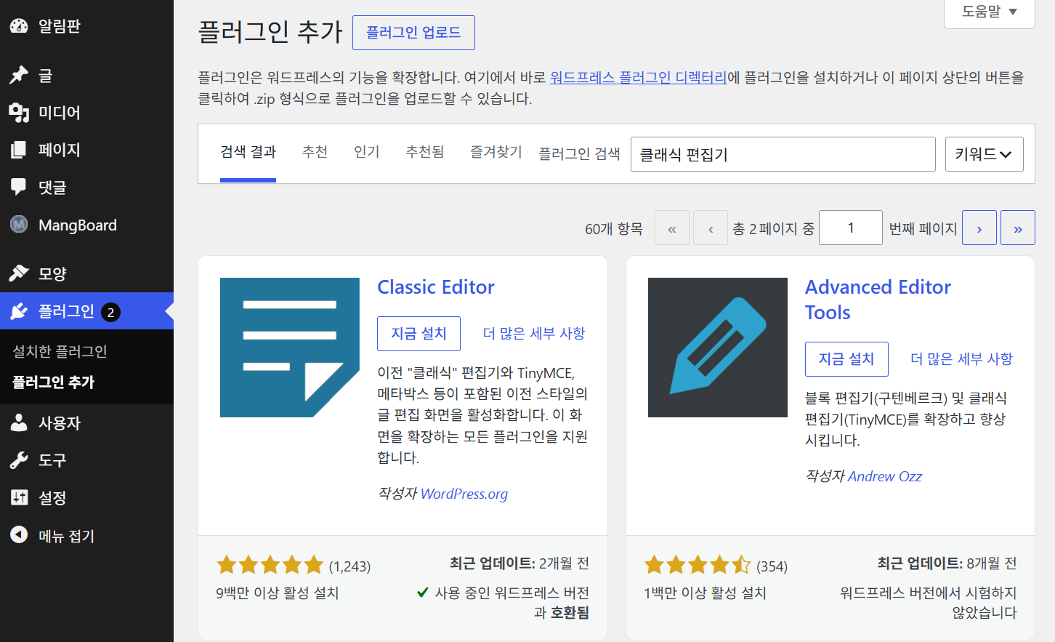Image resolution: width=1055 pixels, height=642 pixels.
Task: Open 더 많은 세부 사항 for Classic Editor
Action: (534, 334)
